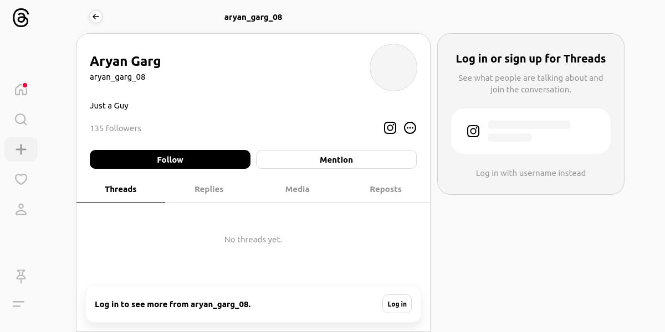
Task: Open the Activity heart icon
Action: [21, 179]
